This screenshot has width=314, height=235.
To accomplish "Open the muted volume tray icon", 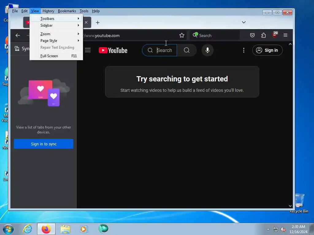I will (283, 229).
